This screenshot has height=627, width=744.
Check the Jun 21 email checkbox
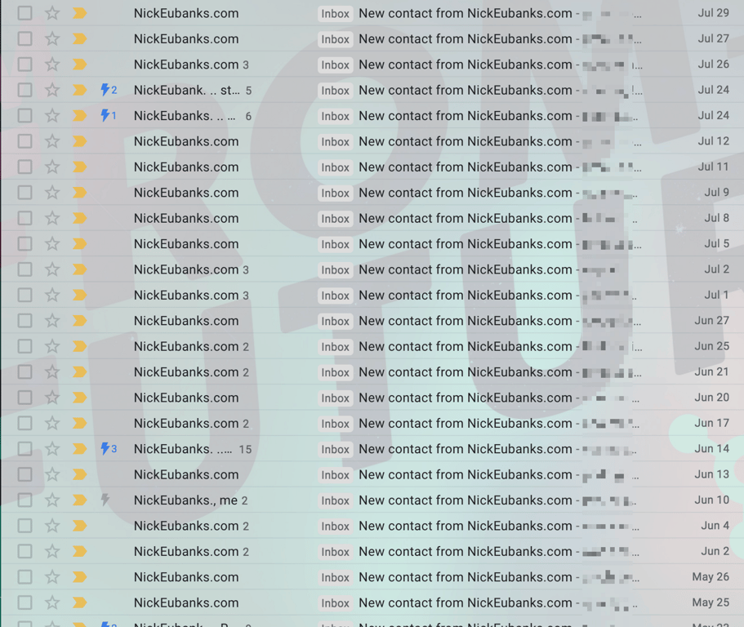25,371
